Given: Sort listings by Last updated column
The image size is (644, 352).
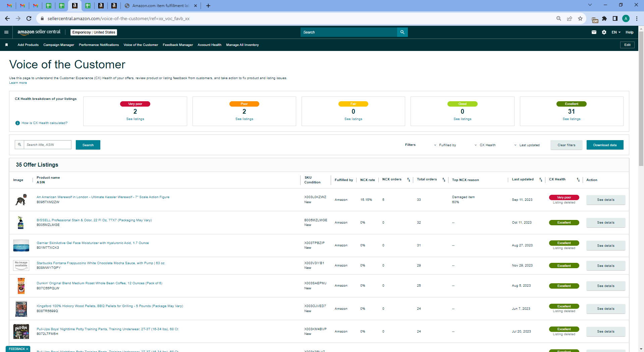Looking at the screenshot, I should (x=541, y=180).
